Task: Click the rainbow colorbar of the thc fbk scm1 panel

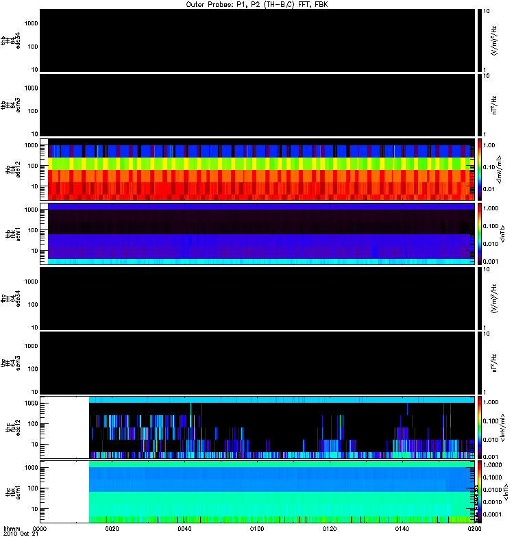Action: tap(479, 493)
